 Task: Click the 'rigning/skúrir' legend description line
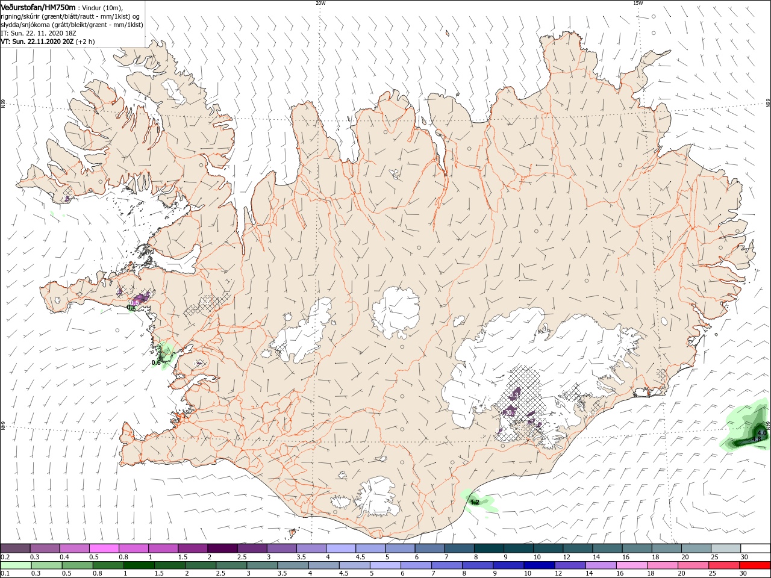pyautogui.click(x=71, y=16)
